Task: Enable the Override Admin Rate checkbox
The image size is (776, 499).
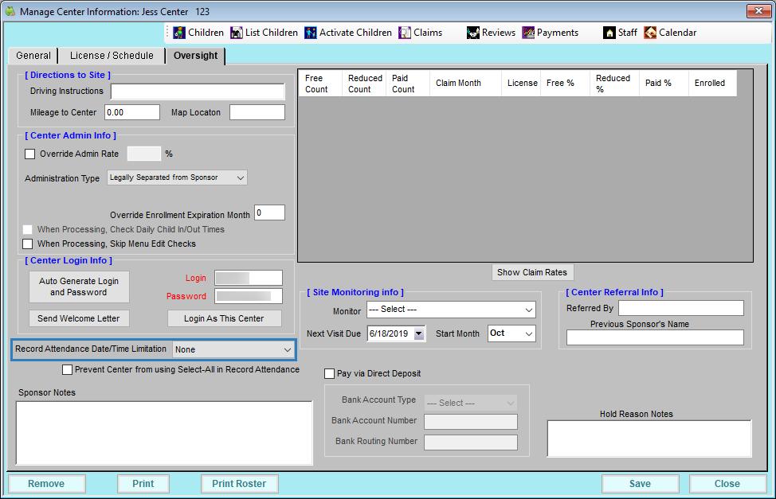Action: tap(30, 154)
